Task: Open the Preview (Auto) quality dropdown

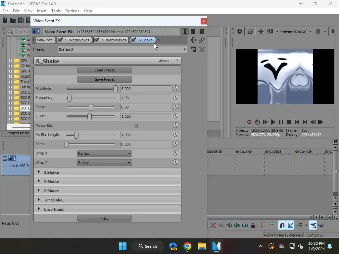Action: click(x=296, y=31)
